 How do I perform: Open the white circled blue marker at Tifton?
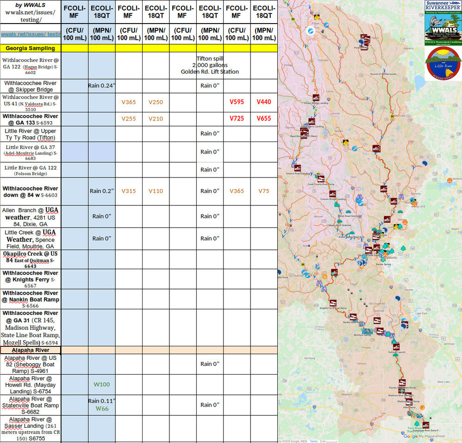310,31
